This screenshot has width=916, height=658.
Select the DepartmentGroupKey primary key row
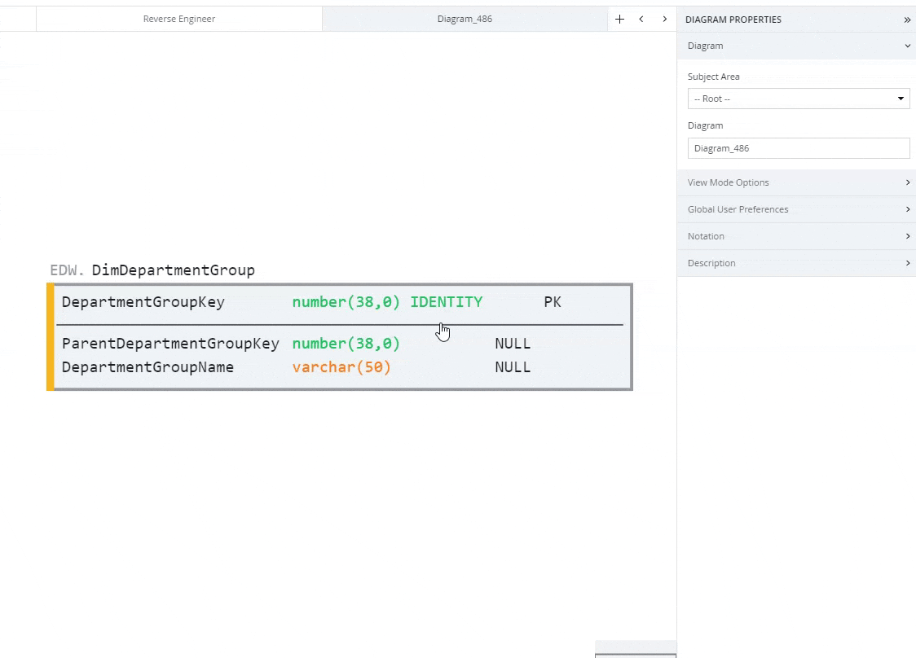coord(244,301)
